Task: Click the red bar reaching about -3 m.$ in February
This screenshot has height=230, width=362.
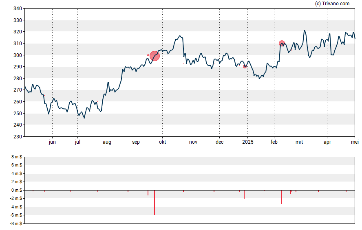Action: click(281, 197)
